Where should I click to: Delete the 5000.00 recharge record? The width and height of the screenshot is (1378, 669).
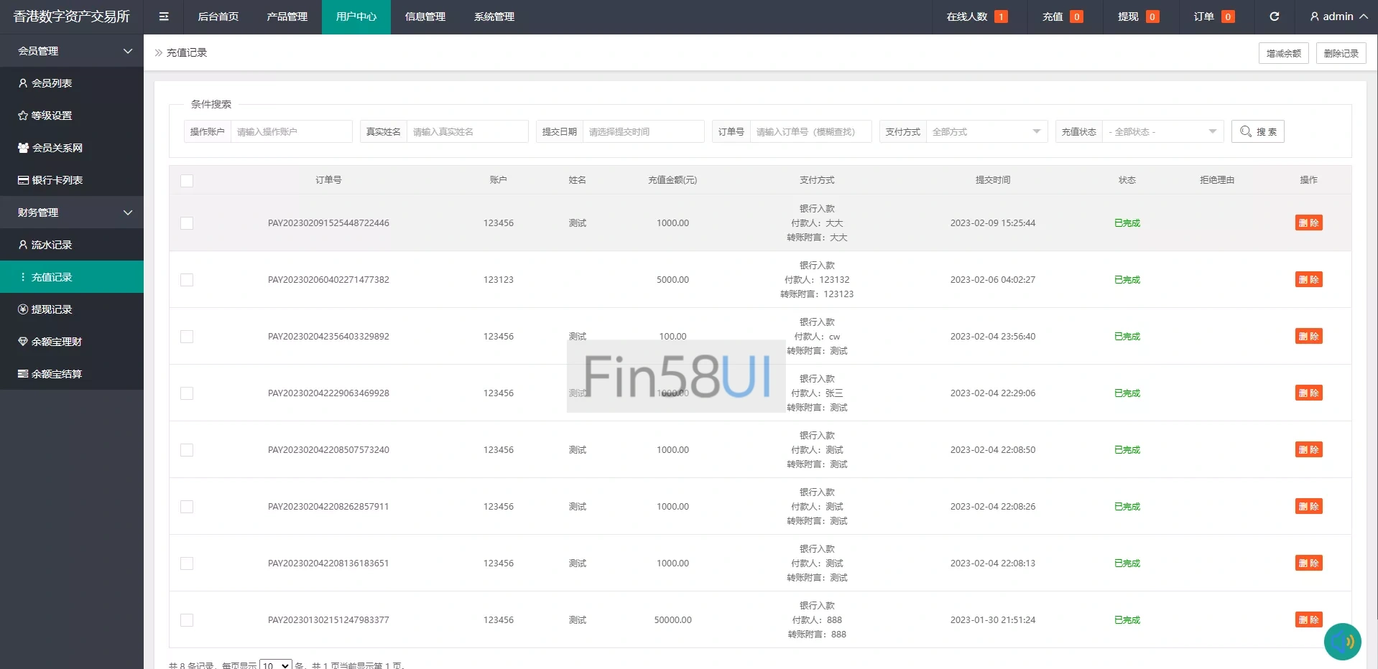coord(1308,280)
